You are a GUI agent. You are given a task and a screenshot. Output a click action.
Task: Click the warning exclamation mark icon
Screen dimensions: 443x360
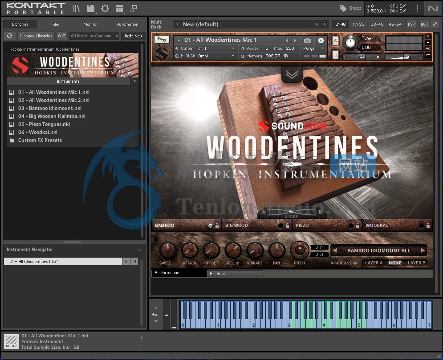pos(417,8)
